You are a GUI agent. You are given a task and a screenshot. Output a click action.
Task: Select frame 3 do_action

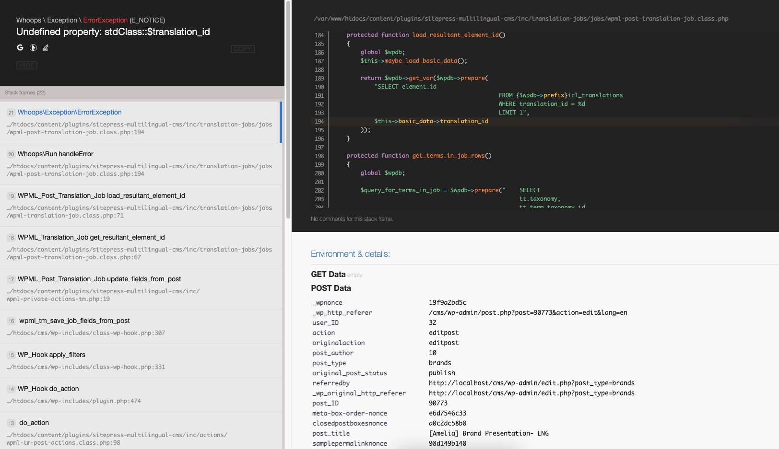(x=140, y=430)
